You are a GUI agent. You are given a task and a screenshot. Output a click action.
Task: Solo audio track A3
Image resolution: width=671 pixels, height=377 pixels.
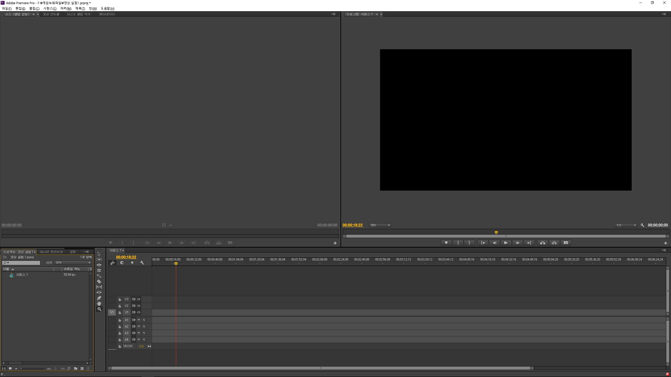(144, 333)
